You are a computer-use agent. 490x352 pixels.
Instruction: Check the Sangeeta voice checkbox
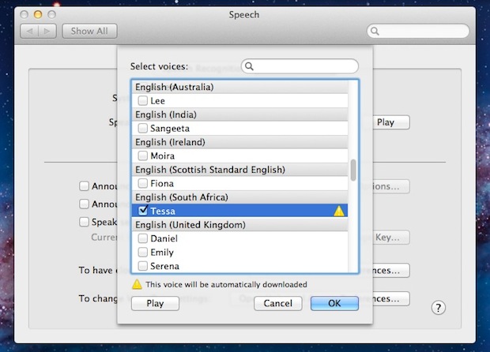[143, 128]
